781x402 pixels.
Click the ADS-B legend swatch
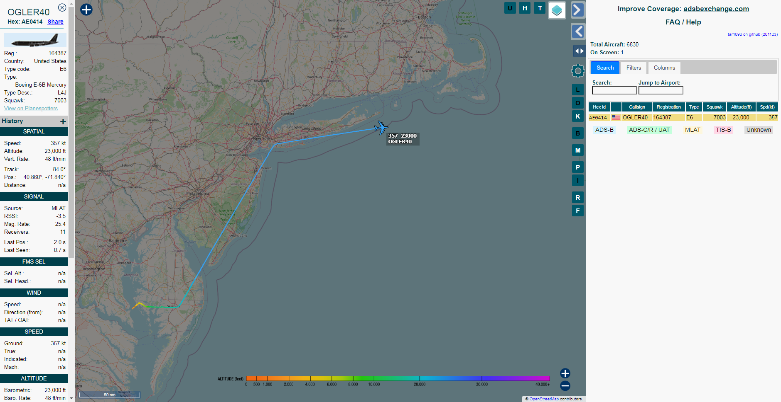pyautogui.click(x=604, y=130)
